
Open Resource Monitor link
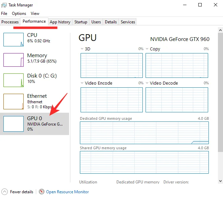pos(67,192)
